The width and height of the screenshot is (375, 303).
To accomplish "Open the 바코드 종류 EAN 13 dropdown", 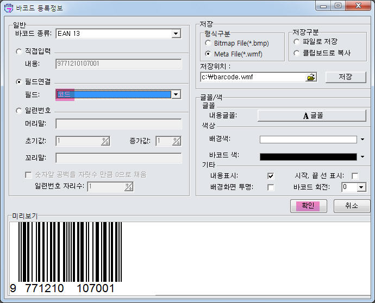I will click(176, 34).
